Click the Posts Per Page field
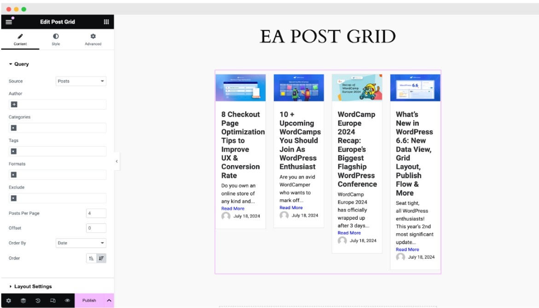539x308 pixels. [96, 213]
